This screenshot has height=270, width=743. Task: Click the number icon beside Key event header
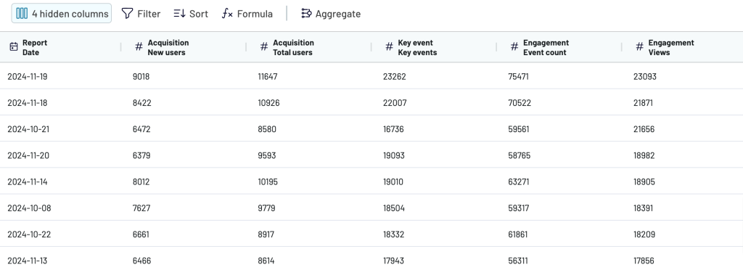pyautogui.click(x=389, y=47)
